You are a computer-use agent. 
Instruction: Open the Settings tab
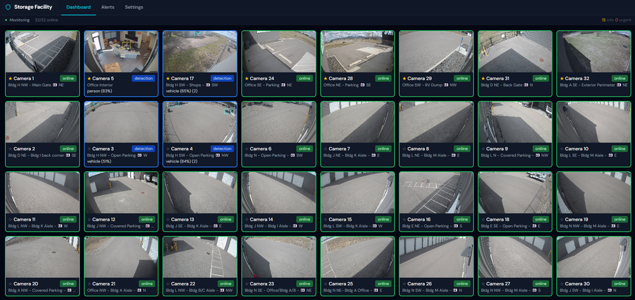coord(133,7)
